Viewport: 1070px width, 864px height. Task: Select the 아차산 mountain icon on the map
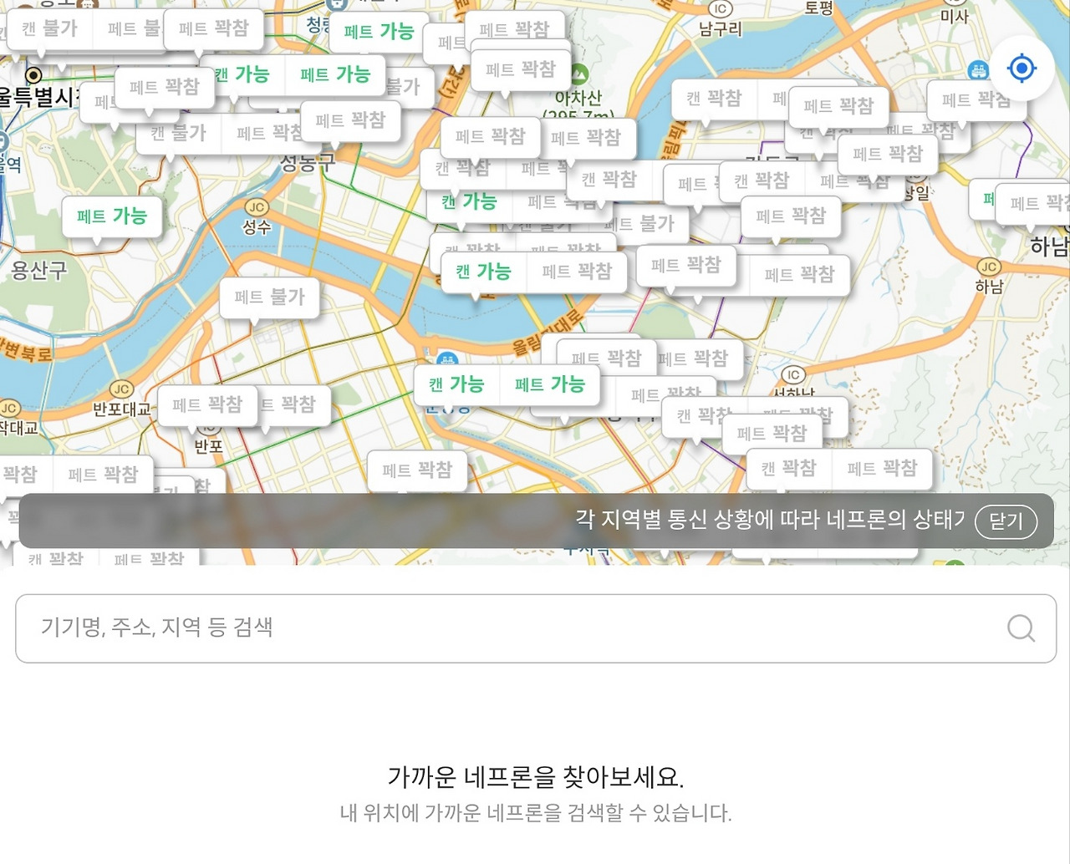[579, 75]
